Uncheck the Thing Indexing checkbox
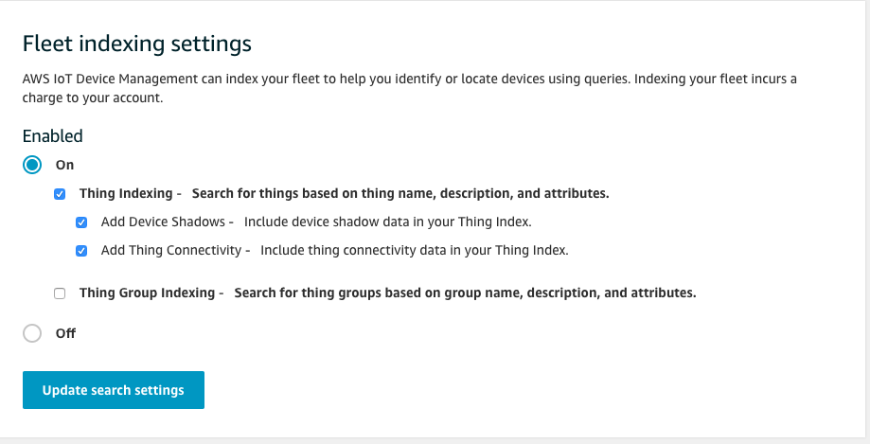 61,194
